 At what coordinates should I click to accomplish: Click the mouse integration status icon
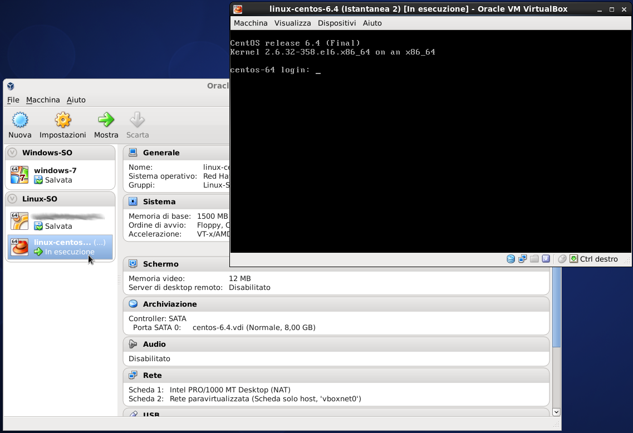(x=562, y=259)
